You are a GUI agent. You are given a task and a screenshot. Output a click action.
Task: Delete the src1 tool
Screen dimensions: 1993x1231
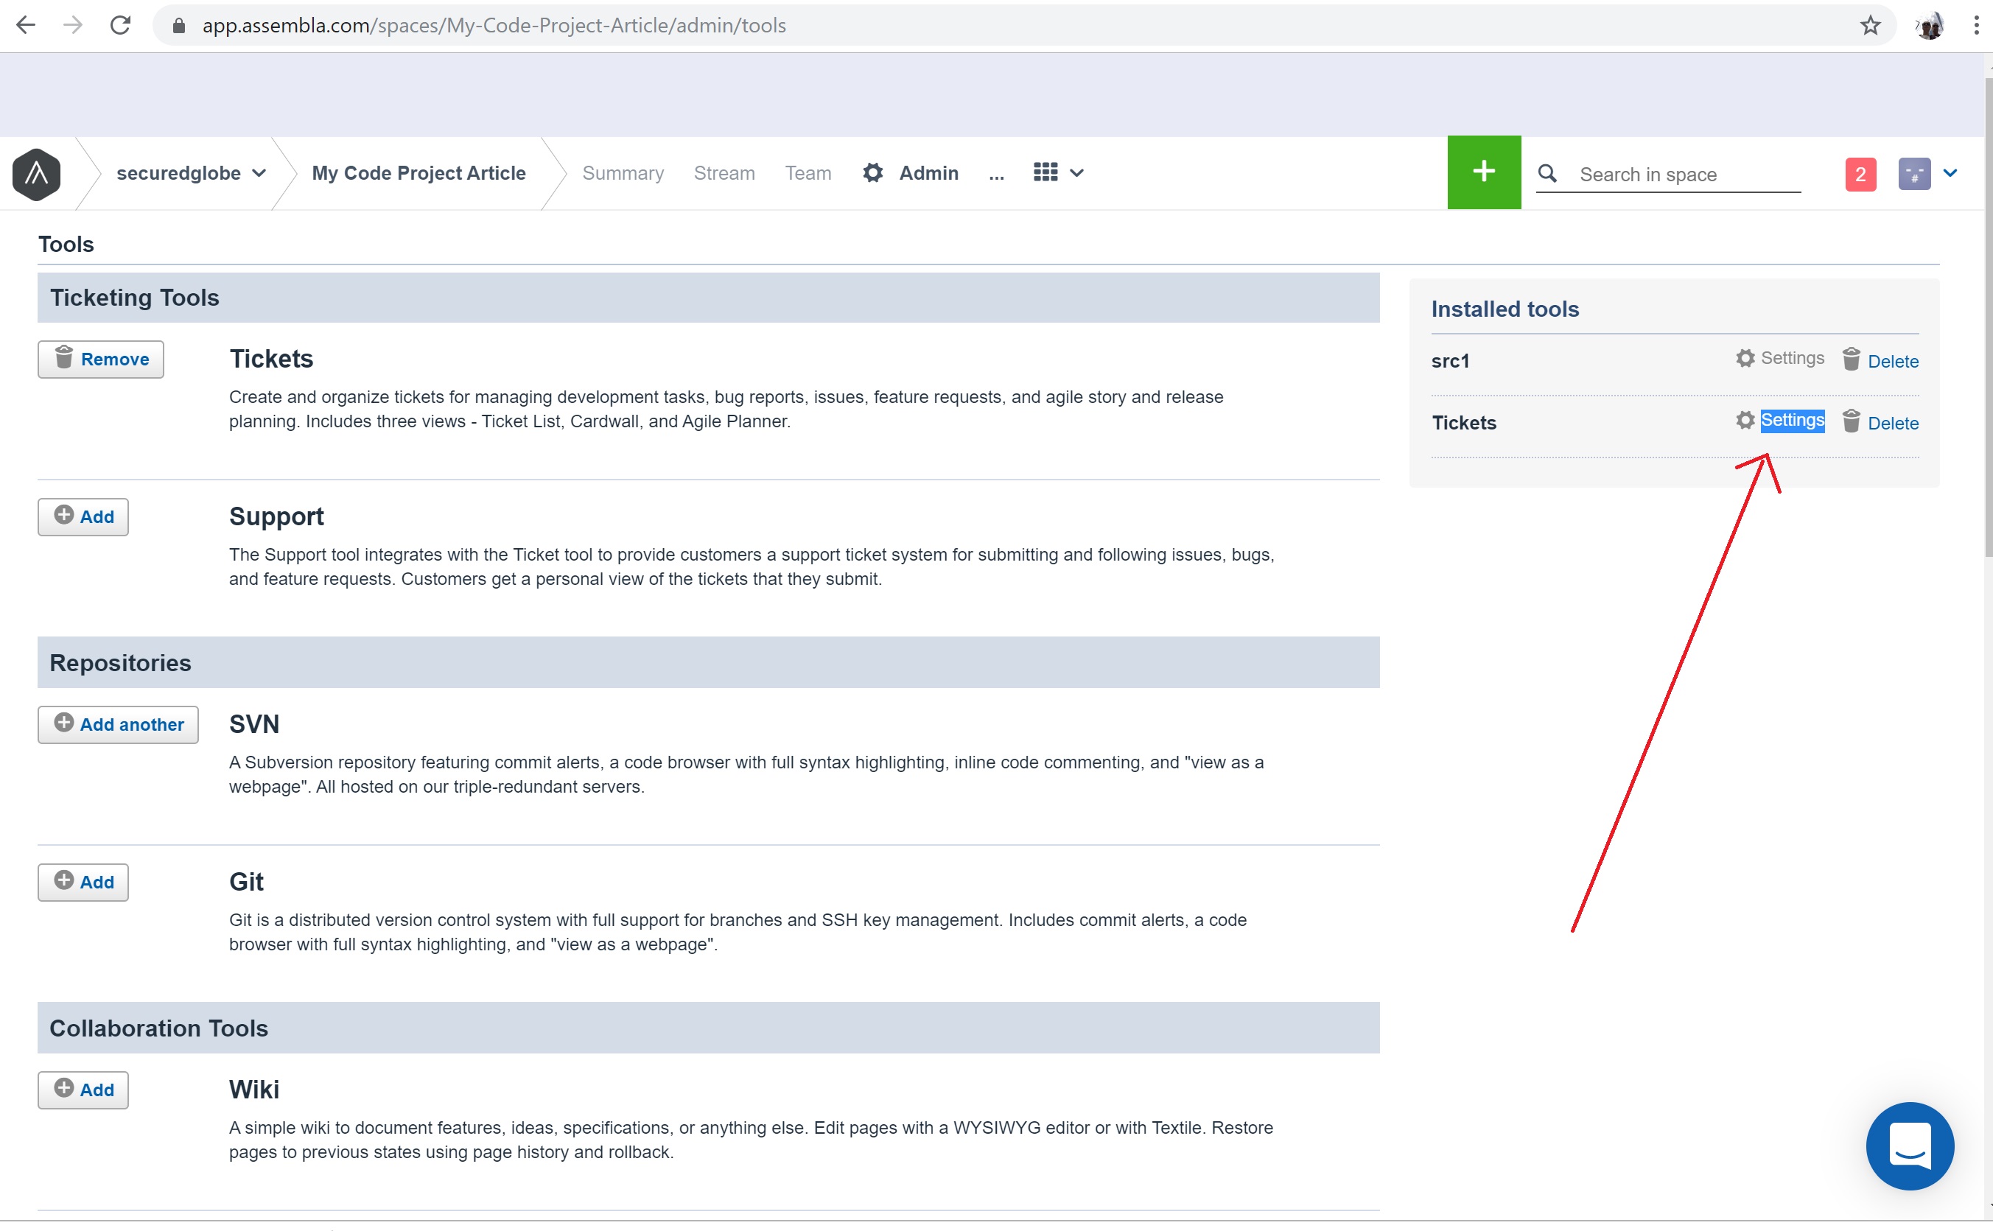pos(1893,361)
